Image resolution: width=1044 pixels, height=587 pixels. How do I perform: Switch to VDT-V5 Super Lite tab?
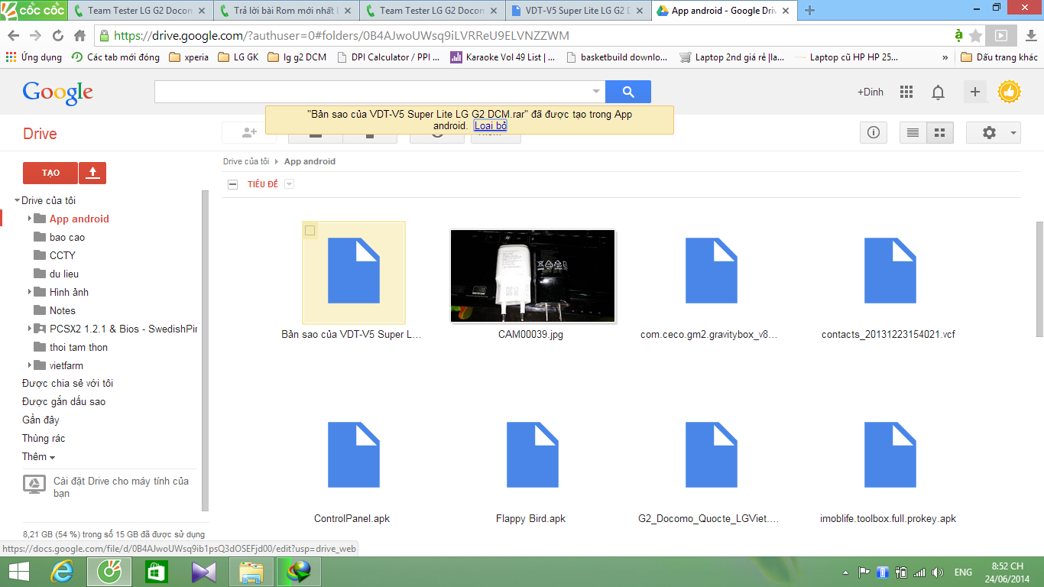point(578,11)
